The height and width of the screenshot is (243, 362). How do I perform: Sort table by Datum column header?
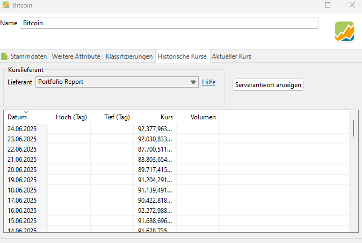(x=25, y=117)
